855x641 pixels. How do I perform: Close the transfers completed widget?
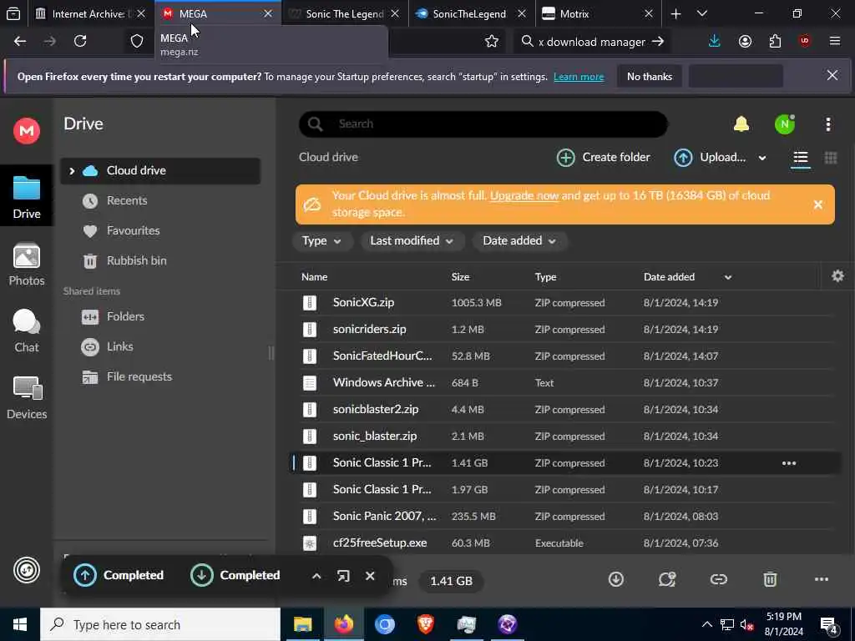[x=370, y=576]
